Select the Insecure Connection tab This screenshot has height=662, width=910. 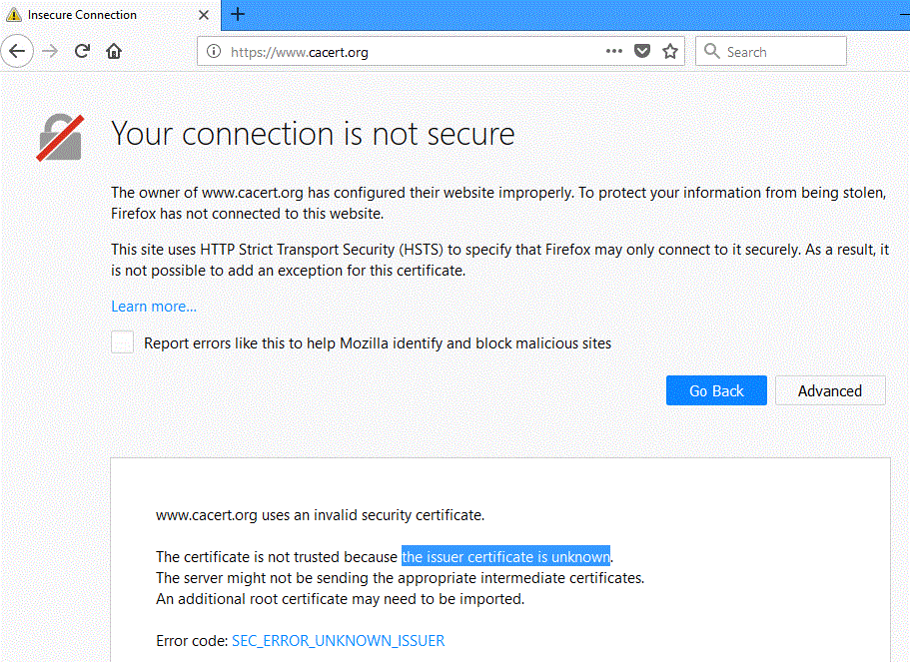100,15
